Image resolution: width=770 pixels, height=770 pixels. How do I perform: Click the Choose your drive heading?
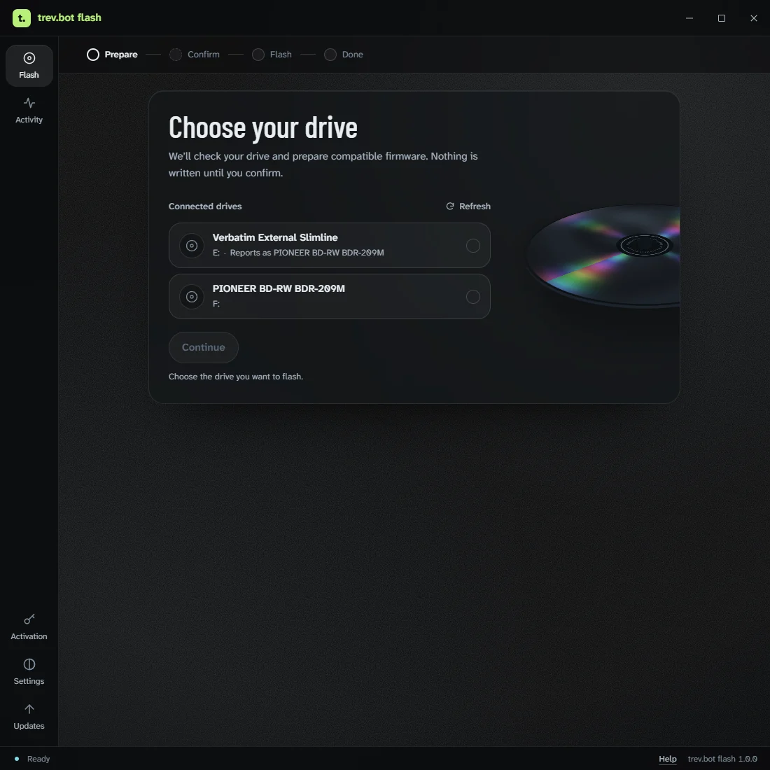coord(262,128)
